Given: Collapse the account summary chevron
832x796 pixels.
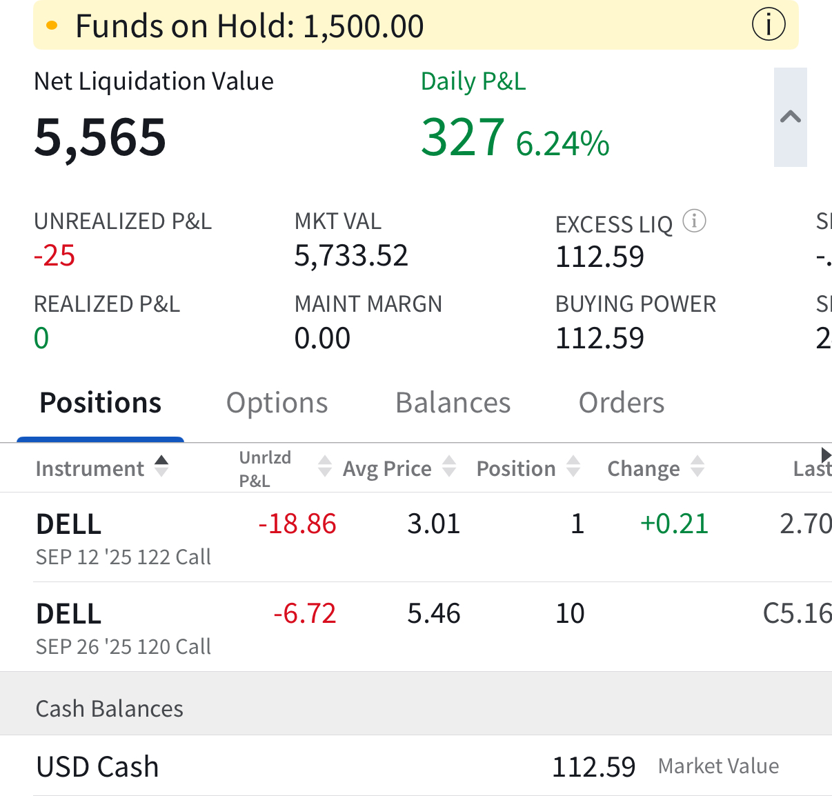Looking at the screenshot, I should coord(790,117).
